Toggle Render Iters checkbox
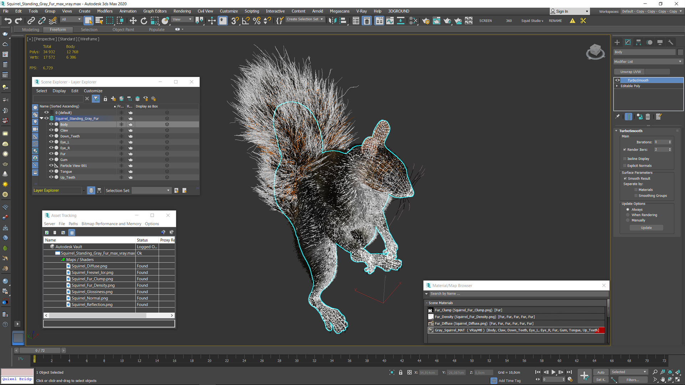 (625, 150)
